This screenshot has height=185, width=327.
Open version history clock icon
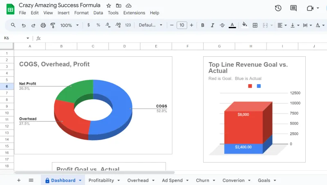pyautogui.click(x=278, y=8)
